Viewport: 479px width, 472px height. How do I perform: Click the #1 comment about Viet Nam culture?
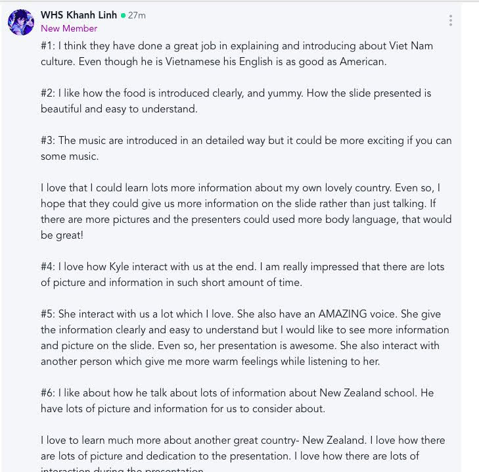pyautogui.click(x=237, y=53)
